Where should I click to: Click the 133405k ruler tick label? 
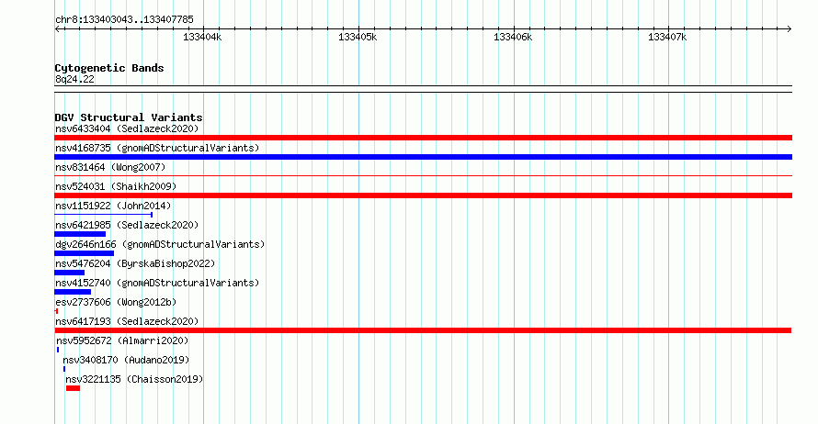pyautogui.click(x=358, y=37)
